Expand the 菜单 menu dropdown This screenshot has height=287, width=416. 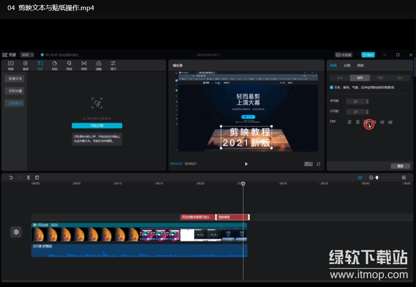pos(27,55)
